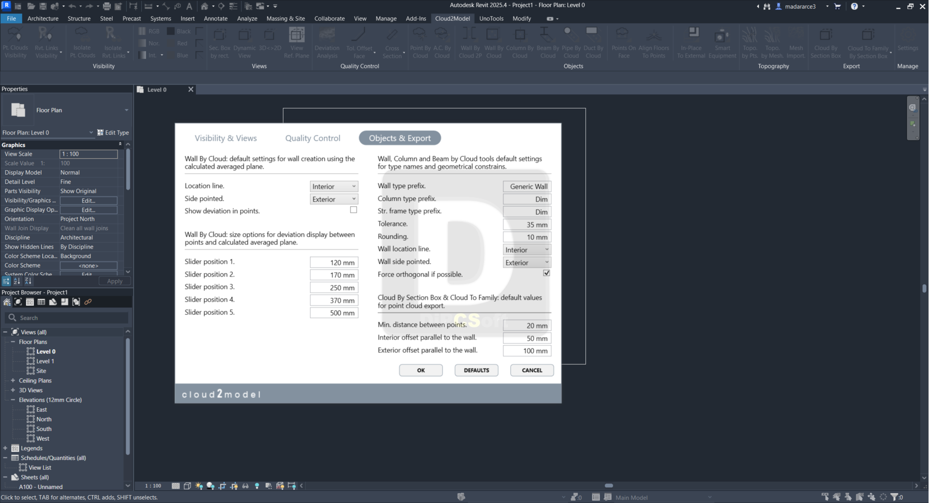929x503 pixels.
Task: Click the Project Browser Search field
Action: tap(67, 318)
